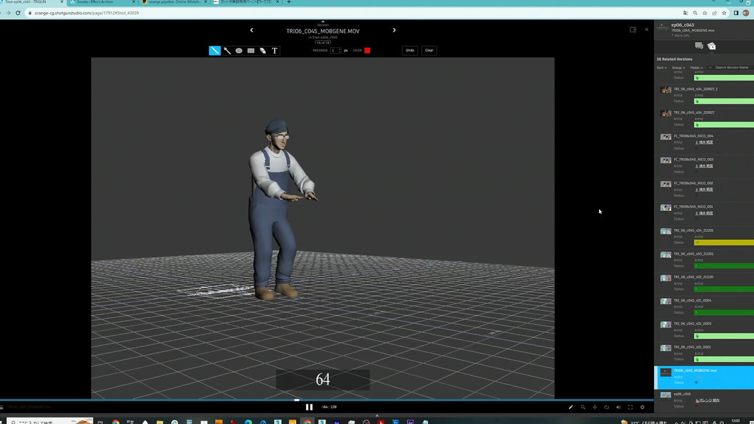The image size is (754, 424).
Task: Toggle loop playback in player bar
Action: point(606,407)
